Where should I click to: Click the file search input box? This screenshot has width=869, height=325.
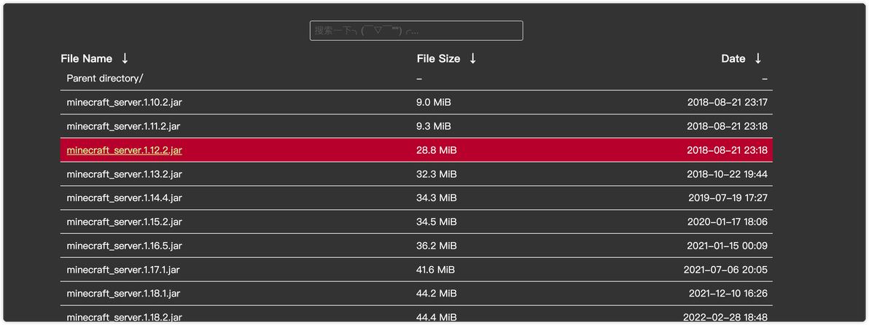pyautogui.click(x=416, y=31)
